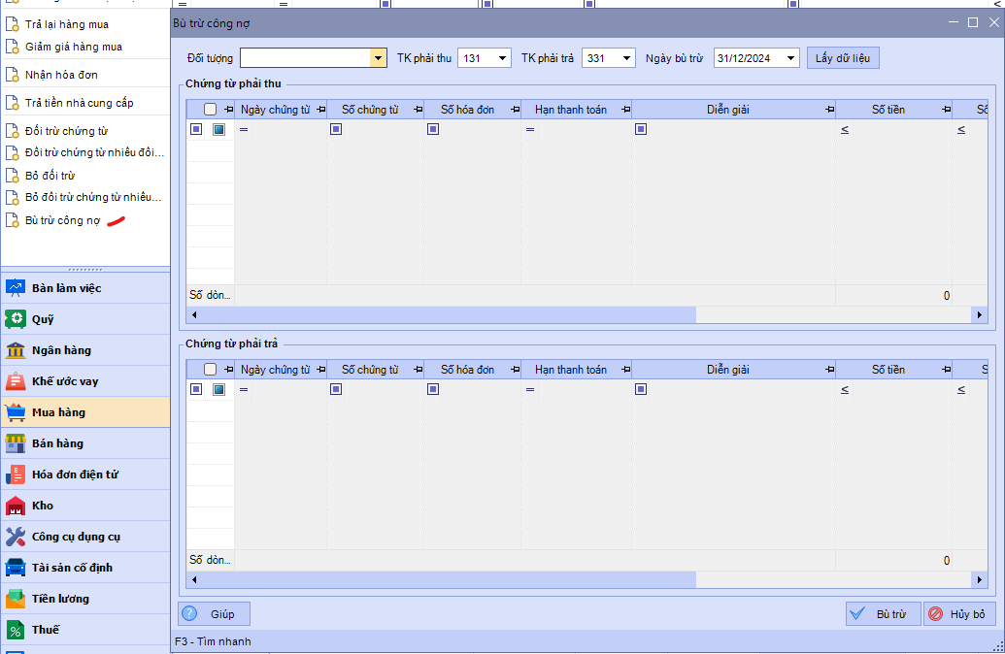The height and width of the screenshot is (654, 1005).
Task: Select the Khế ước vay icon
Action: pos(16,381)
